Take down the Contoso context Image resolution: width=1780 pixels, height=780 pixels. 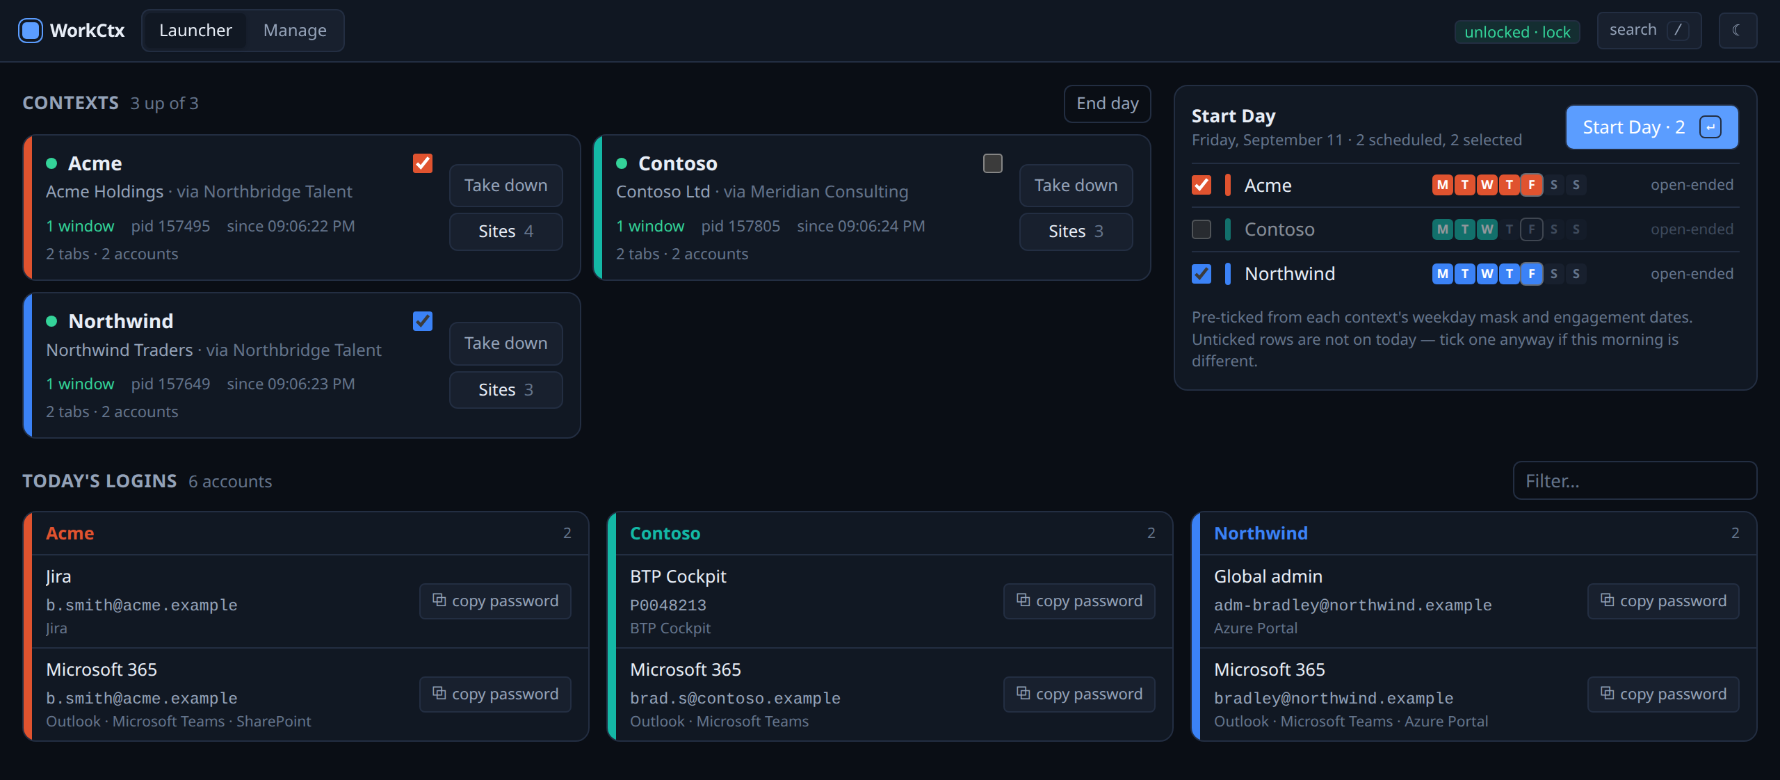point(1076,186)
